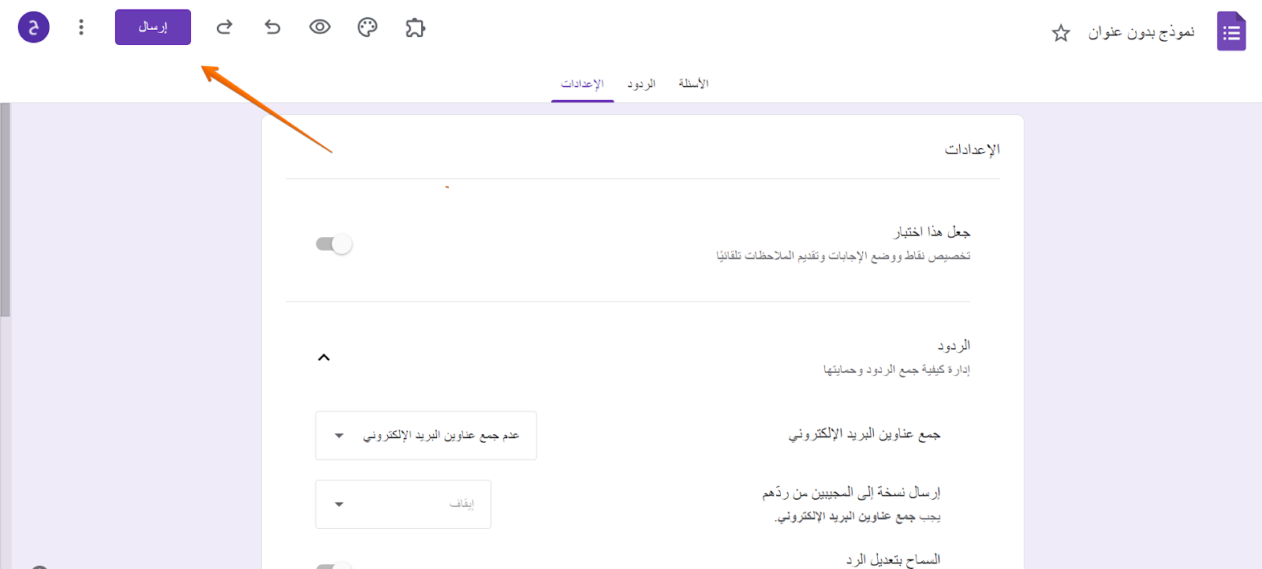The height and width of the screenshot is (569, 1262).
Task: Switch to the الردود tab
Action: 641,84
